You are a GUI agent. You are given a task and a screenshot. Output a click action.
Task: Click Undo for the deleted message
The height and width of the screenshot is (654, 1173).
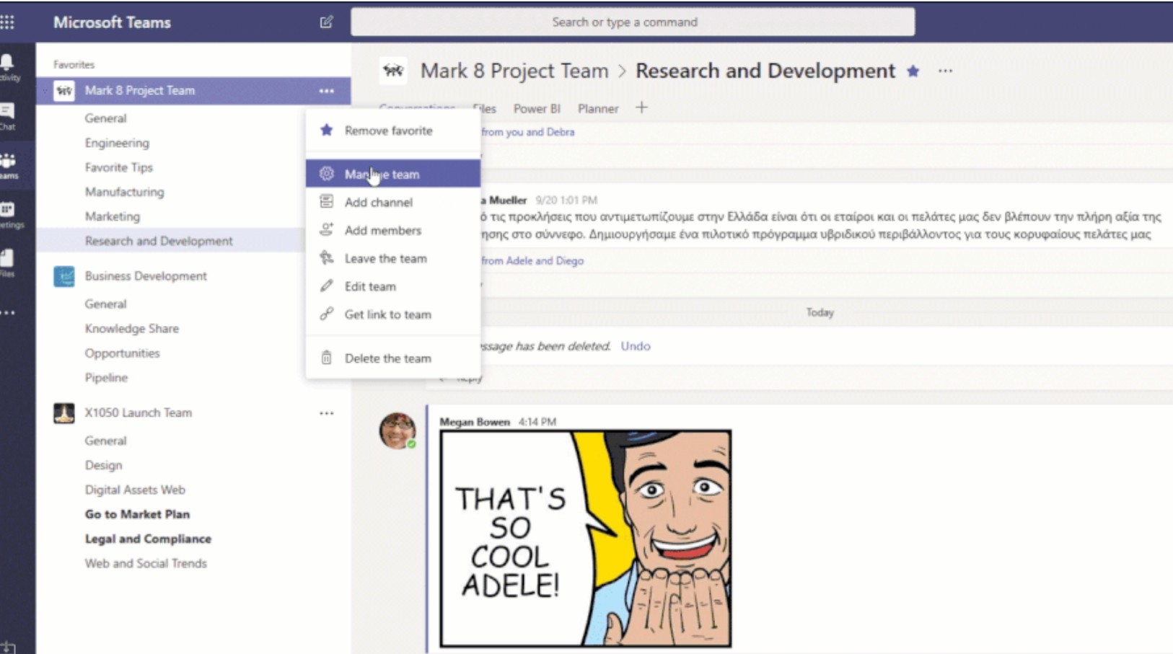pos(635,346)
